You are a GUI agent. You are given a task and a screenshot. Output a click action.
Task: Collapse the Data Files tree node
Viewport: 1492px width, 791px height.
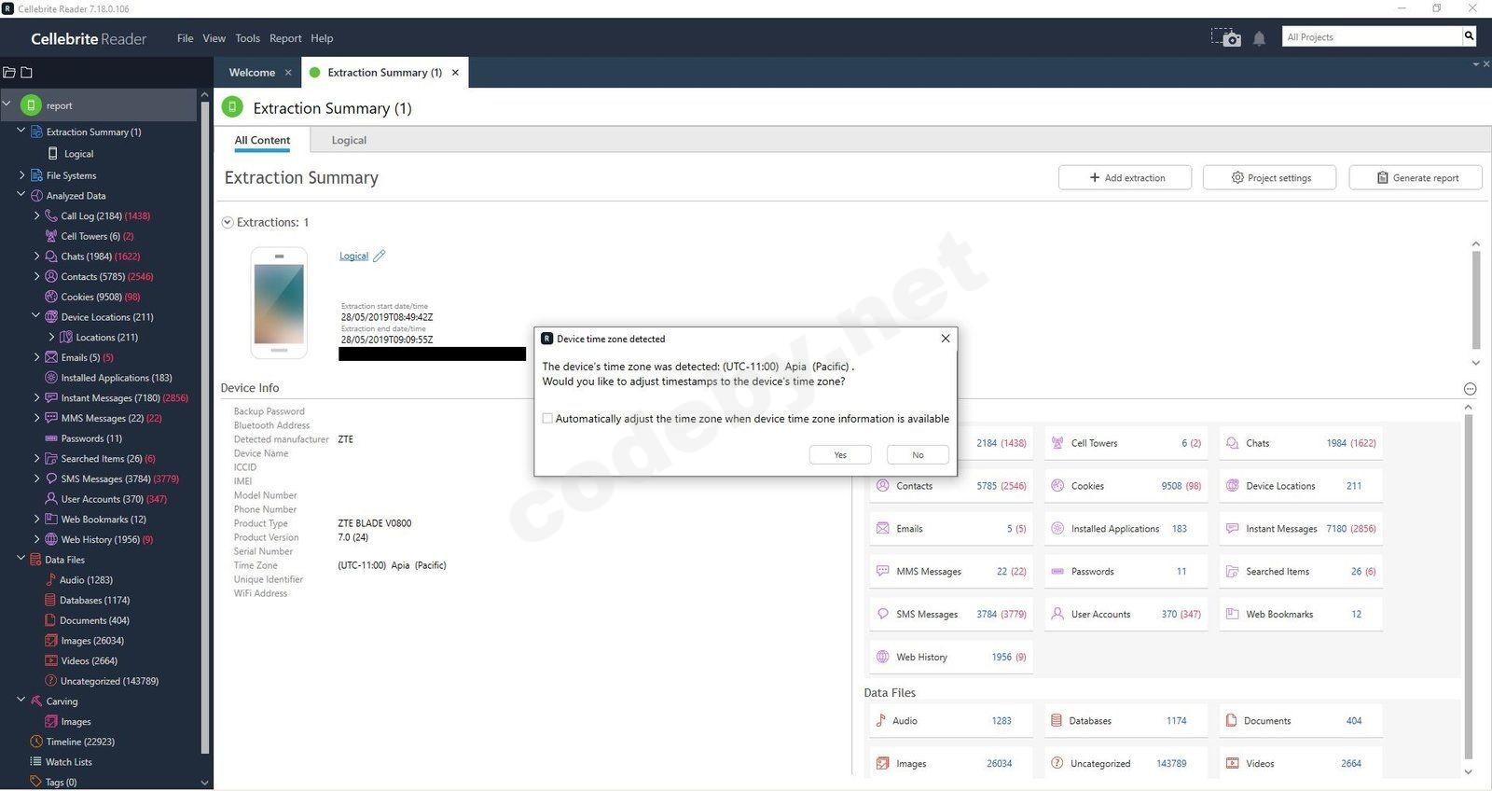click(21, 559)
